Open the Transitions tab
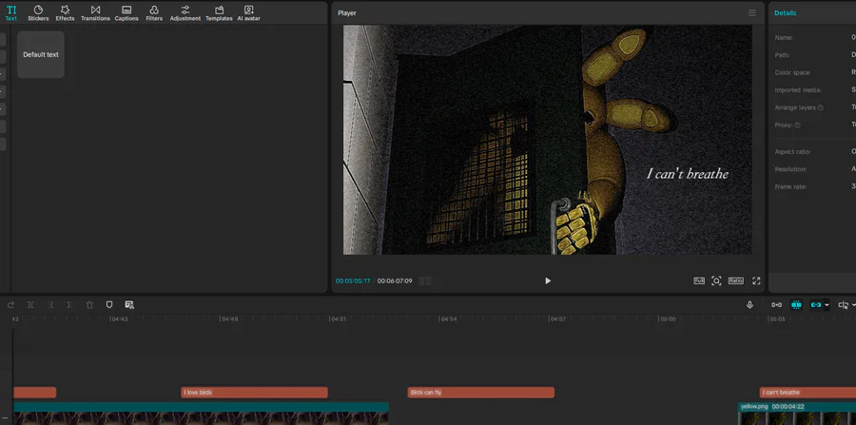This screenshot has height=425, width=856. pos(95,13)
